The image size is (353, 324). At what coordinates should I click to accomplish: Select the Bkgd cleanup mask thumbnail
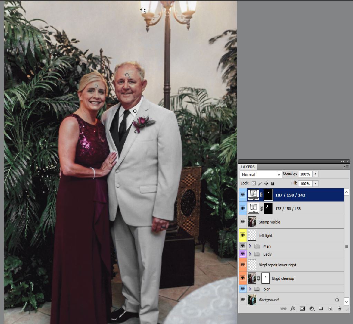pyautogui.click(x=266, y=278)
